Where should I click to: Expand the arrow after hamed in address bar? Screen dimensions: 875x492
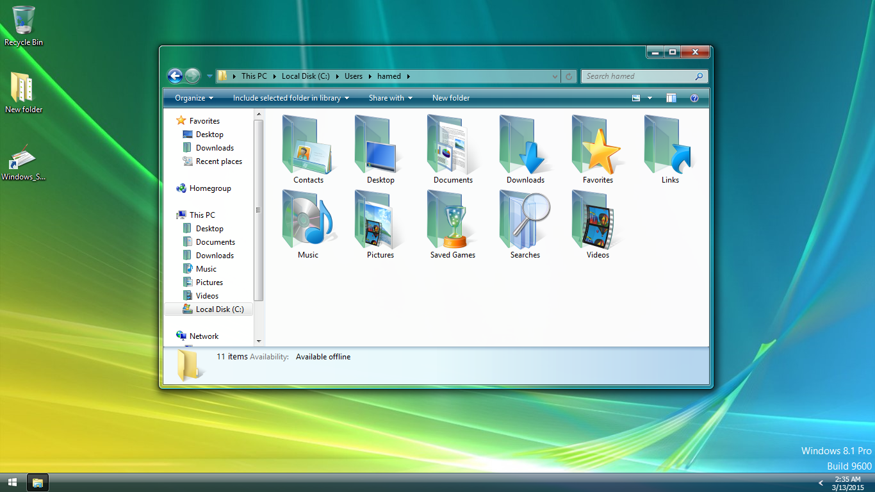point(408,76)
